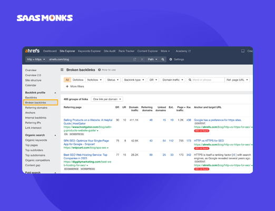Open Site structure in sidebar
The image size is (275, 211).
(33, 80)
